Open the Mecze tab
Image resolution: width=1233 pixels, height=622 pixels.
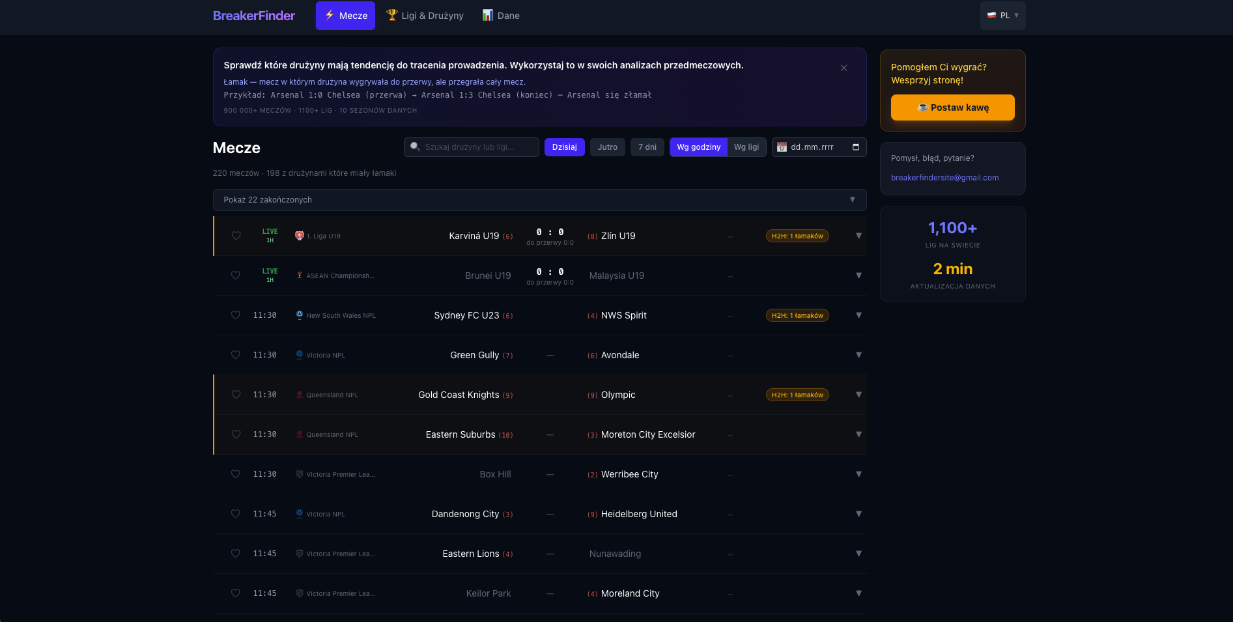(x=345, y=16)
